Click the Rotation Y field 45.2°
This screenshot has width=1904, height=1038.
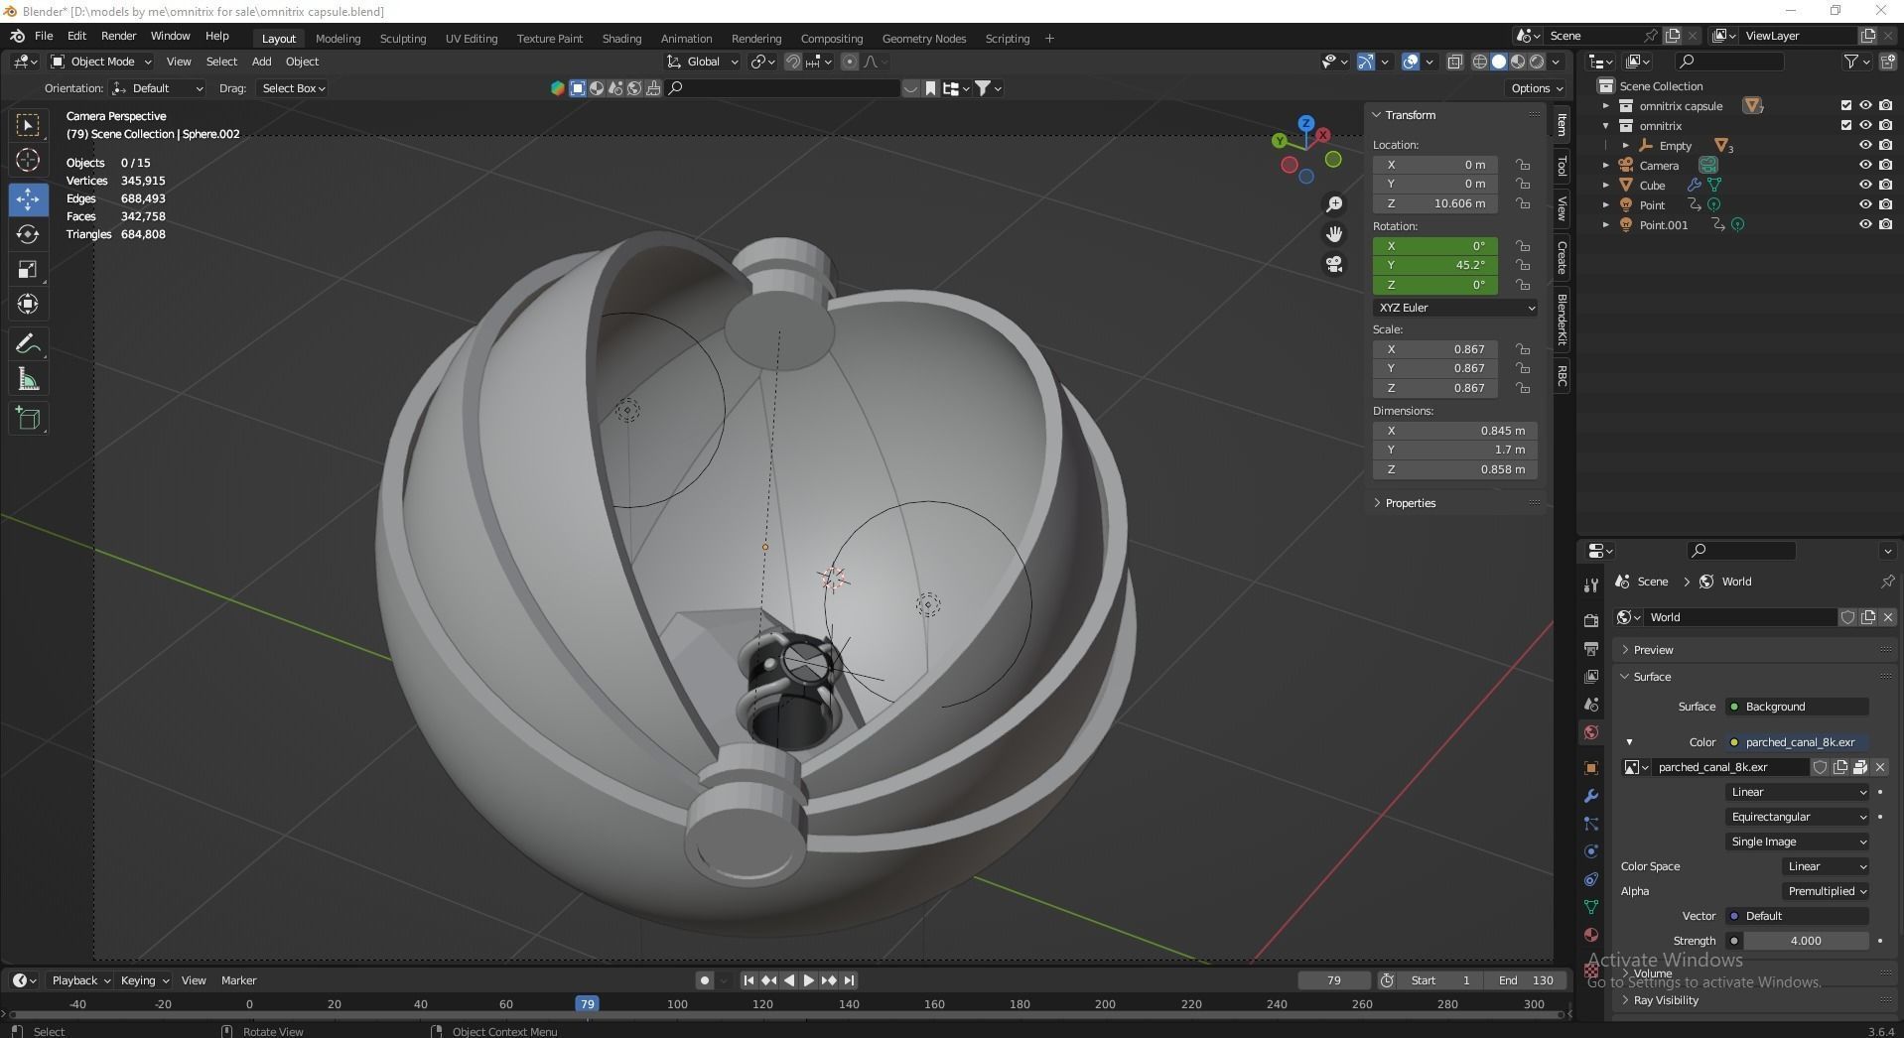(1435, 265)
